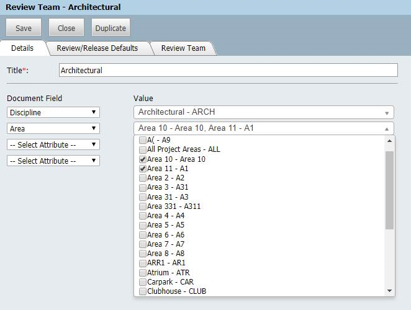The image size is (411, 310).
Task: Open the Area document field dropdown
Action: pyautogui.click(x=53, y=128)
